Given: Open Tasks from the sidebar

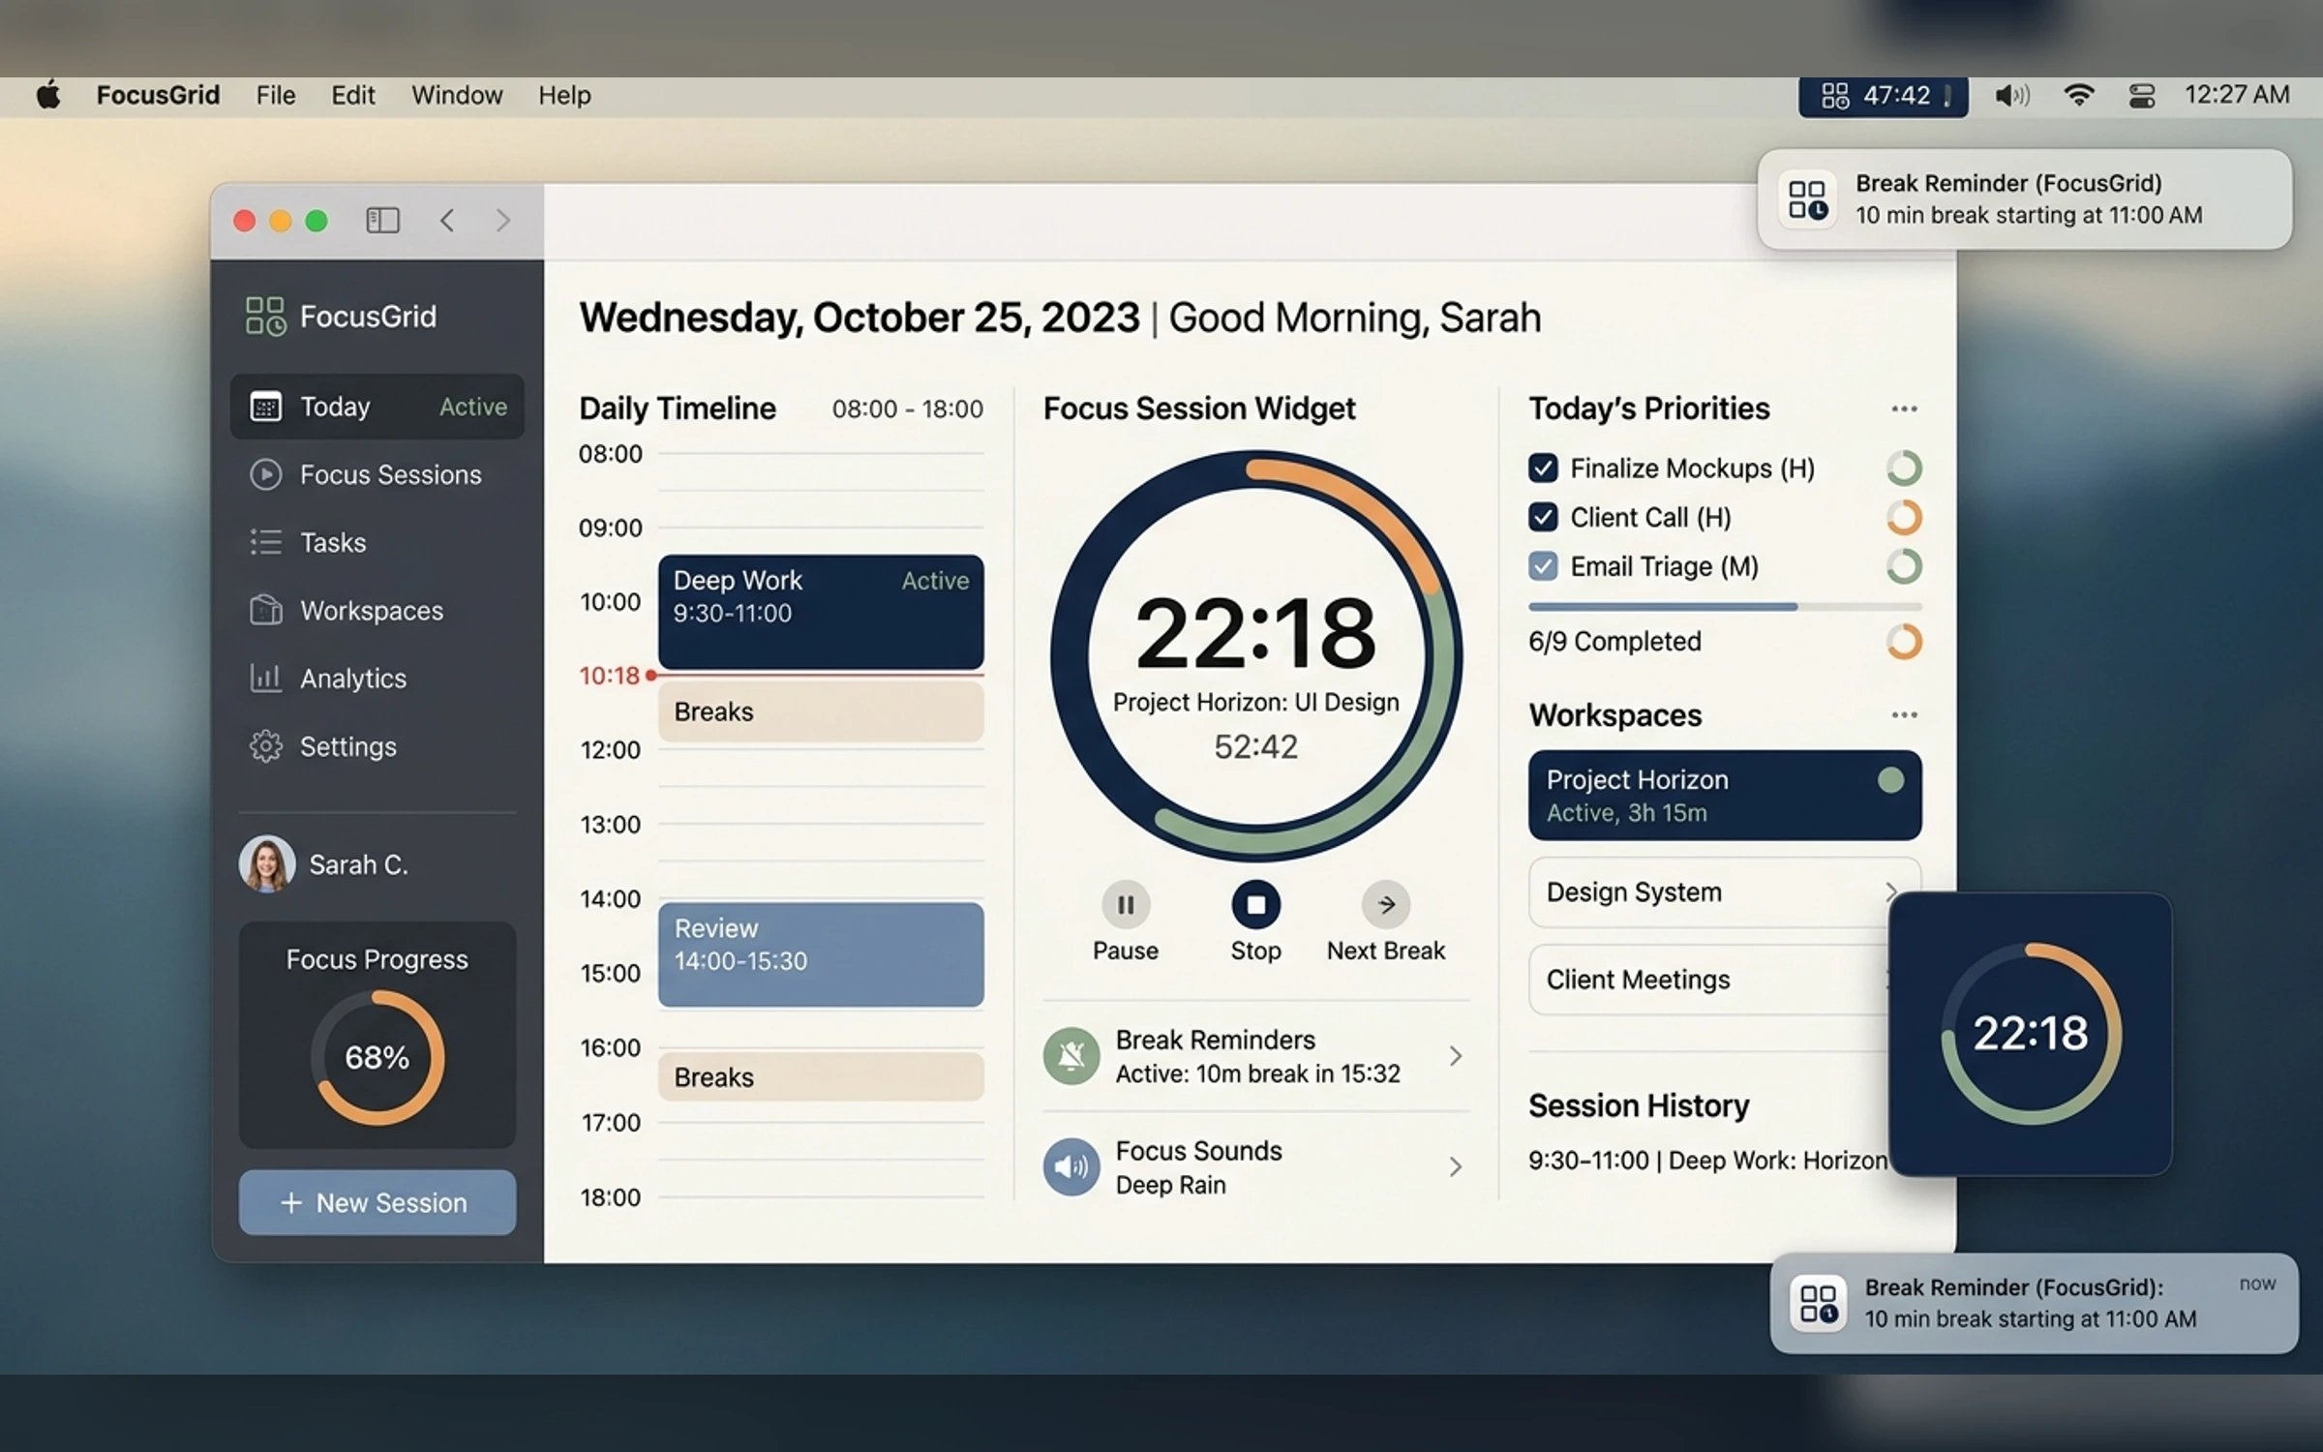Looking at the screenshot, I should (377, 542).
